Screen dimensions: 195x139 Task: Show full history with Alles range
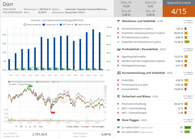tap(41, 127)
